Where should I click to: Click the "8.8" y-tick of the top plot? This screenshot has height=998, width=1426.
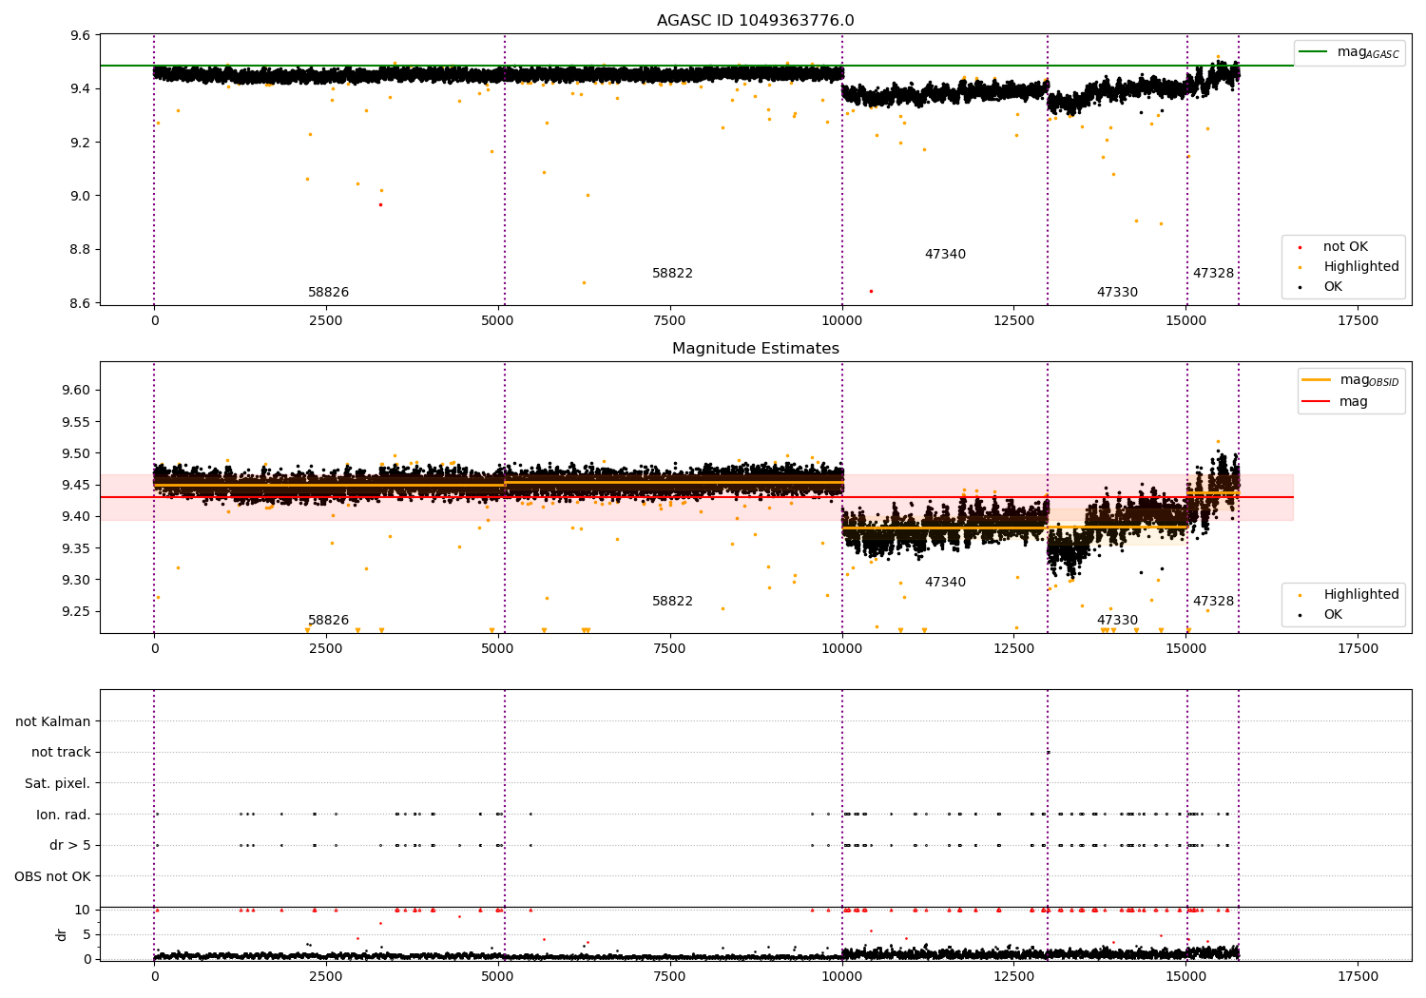[x=81, y=250]
